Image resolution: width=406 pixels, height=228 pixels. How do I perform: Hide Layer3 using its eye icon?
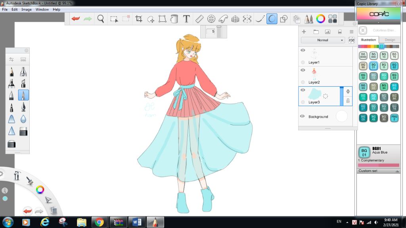(x=303, y=90)
